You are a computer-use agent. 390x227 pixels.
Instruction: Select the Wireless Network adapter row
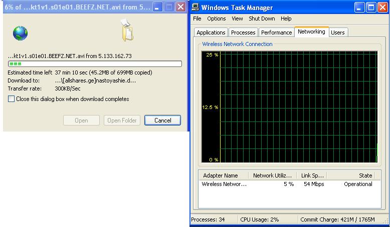(290, 184)
